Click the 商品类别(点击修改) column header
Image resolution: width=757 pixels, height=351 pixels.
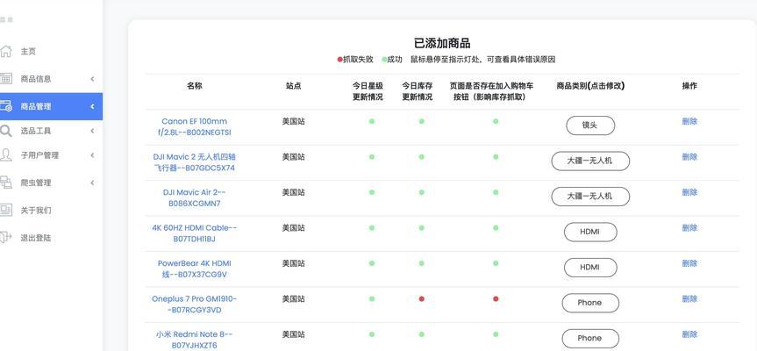(x=590, y=86)
